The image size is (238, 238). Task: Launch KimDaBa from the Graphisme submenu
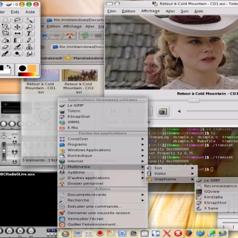pos(217,197)
